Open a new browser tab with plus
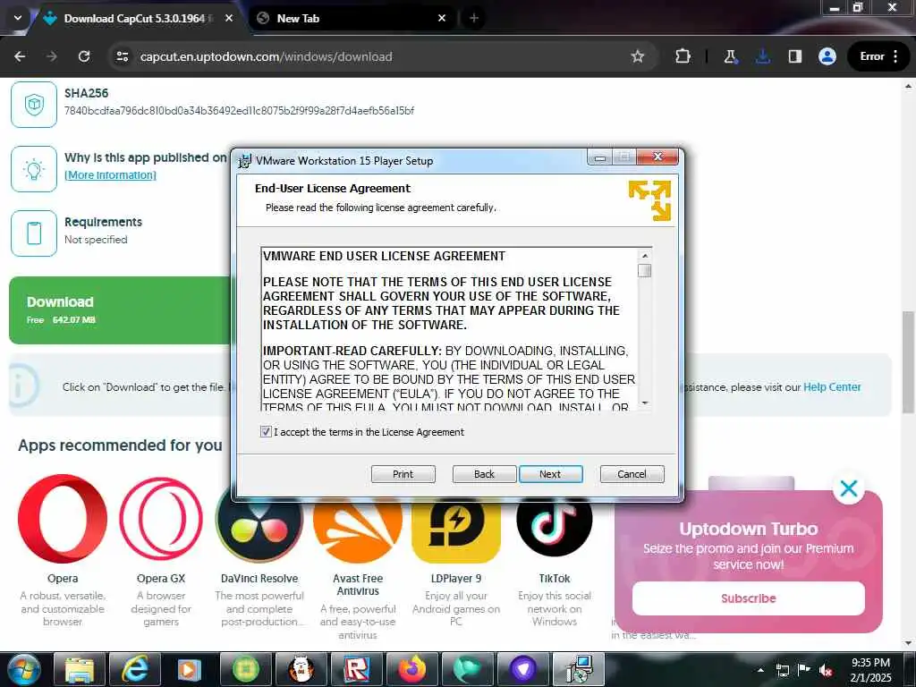The width and height of the screenshot is (916, 687). (x=474, y=18)
